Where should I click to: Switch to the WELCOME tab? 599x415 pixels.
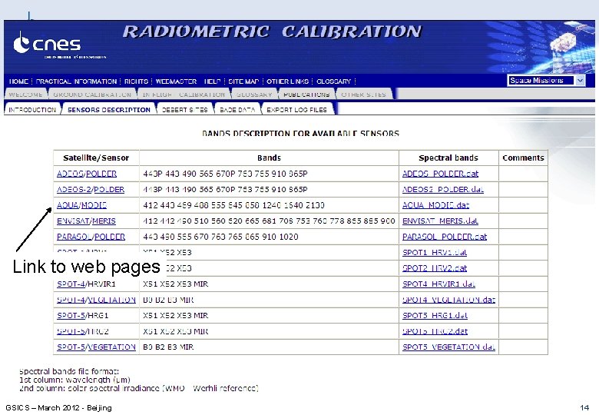25,95
